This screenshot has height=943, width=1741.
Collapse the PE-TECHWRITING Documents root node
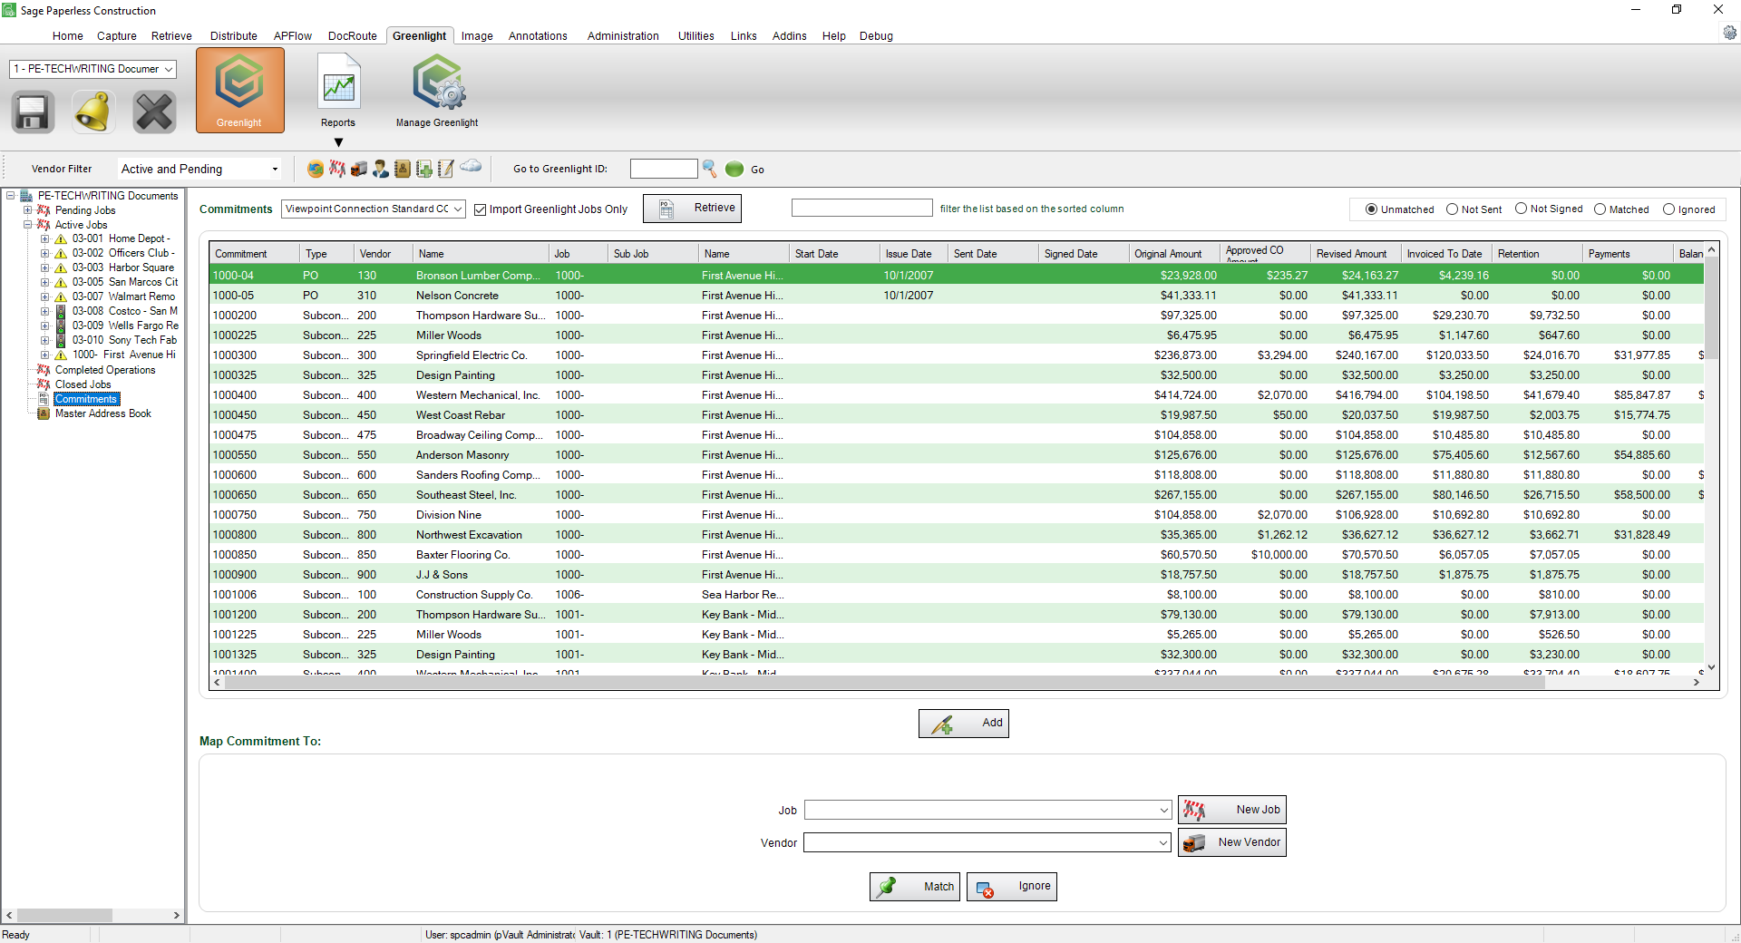[10, 196]
